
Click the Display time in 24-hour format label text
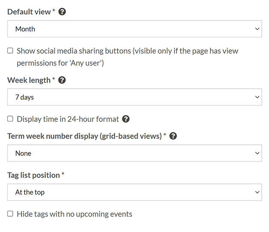(x=68, y=119)
